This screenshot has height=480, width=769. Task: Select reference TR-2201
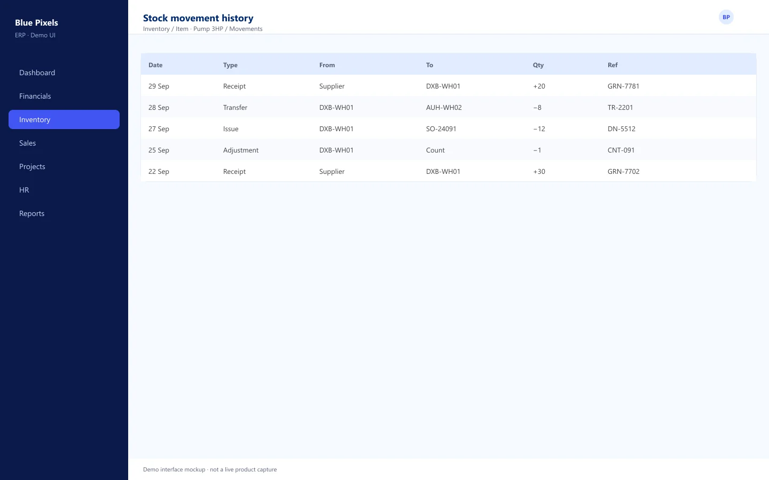pos(620,107)
